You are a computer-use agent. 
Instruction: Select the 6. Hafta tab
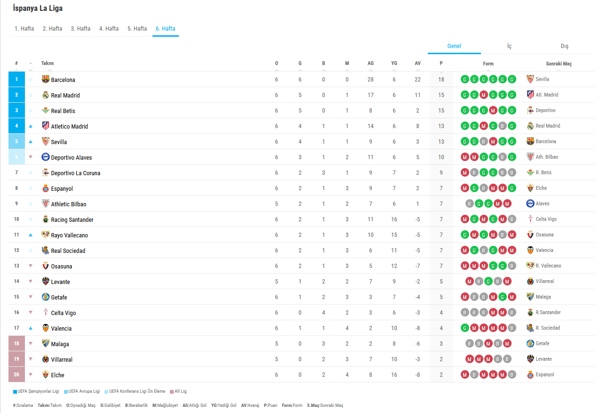(x=166, y=29)
